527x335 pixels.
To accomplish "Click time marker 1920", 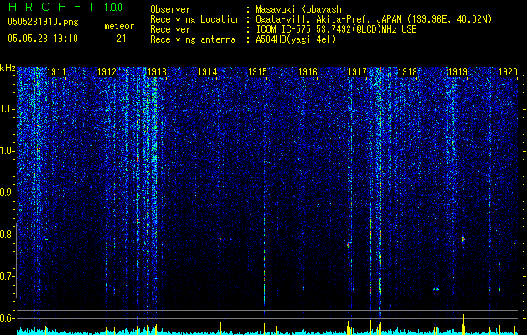I will (508, 72).
